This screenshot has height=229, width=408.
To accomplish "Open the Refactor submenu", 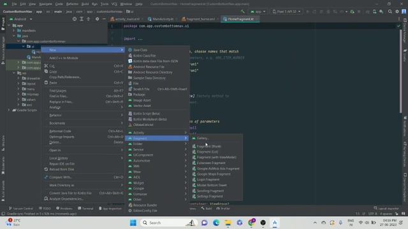I will (x=84, y=115).
